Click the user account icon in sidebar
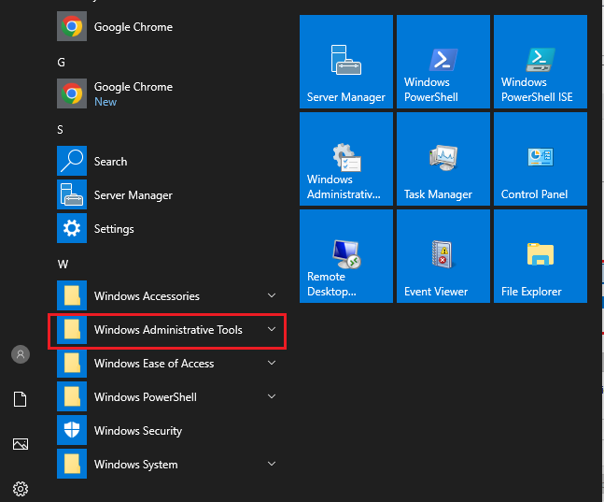The width and height of the screenshot is (604, 502). click(21, 354)
